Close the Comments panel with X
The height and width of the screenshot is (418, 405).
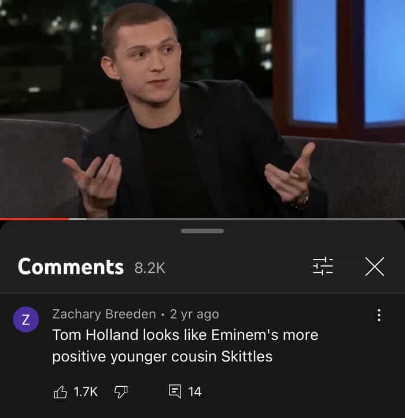coord(374,267)
